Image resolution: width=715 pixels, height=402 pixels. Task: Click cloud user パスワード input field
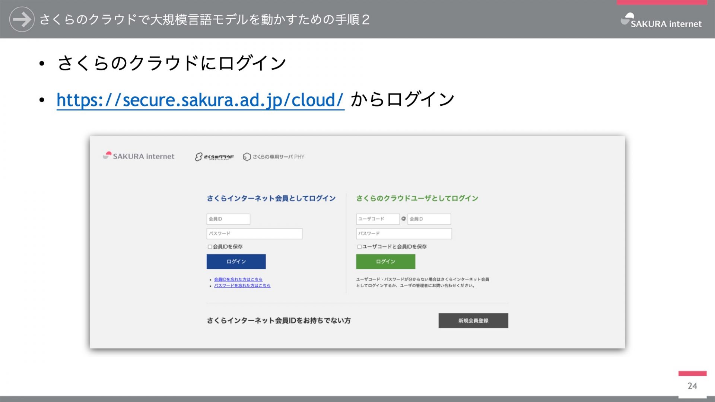[x=404, y=233]
